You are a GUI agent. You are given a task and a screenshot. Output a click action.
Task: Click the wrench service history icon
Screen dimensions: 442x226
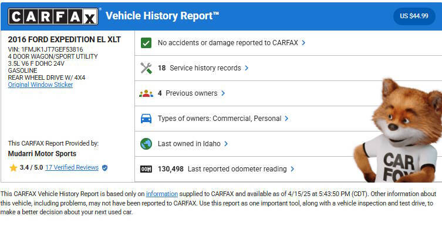click(x=146, y=68)
